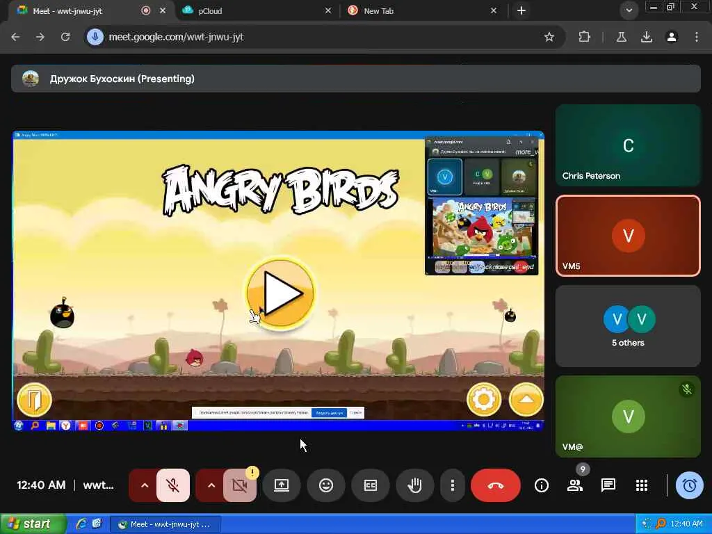The image size is (712, 534).
Task: Click the Angry Birds play button in presentation
Action: 280,293
